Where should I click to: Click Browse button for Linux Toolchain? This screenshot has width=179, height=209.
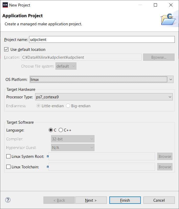point(165,167)
